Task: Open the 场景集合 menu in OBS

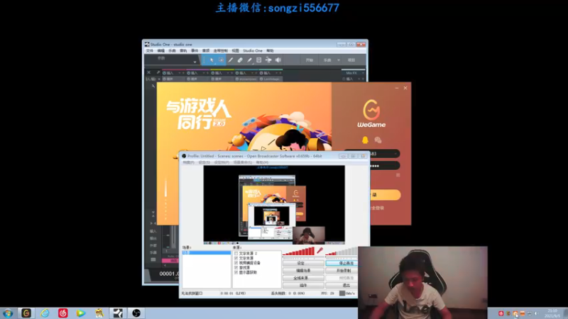Action: coord(243,163)
